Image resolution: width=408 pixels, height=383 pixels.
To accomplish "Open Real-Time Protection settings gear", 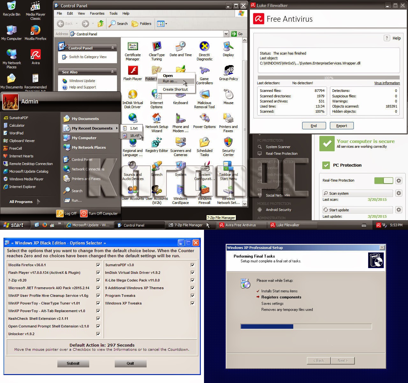I will tap(398, 181).
